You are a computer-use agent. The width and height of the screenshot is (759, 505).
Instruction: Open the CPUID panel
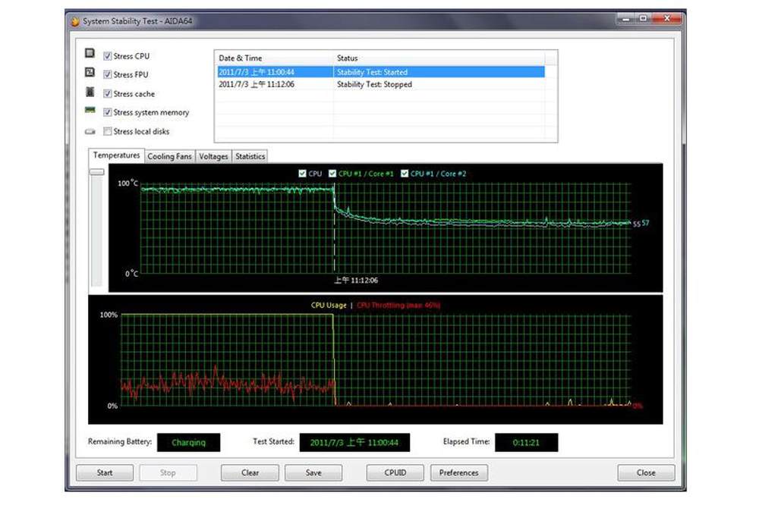click(395, 472)
